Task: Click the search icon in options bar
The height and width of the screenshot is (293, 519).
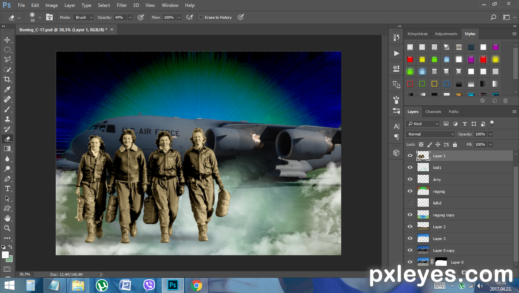Action: point(493,17)
